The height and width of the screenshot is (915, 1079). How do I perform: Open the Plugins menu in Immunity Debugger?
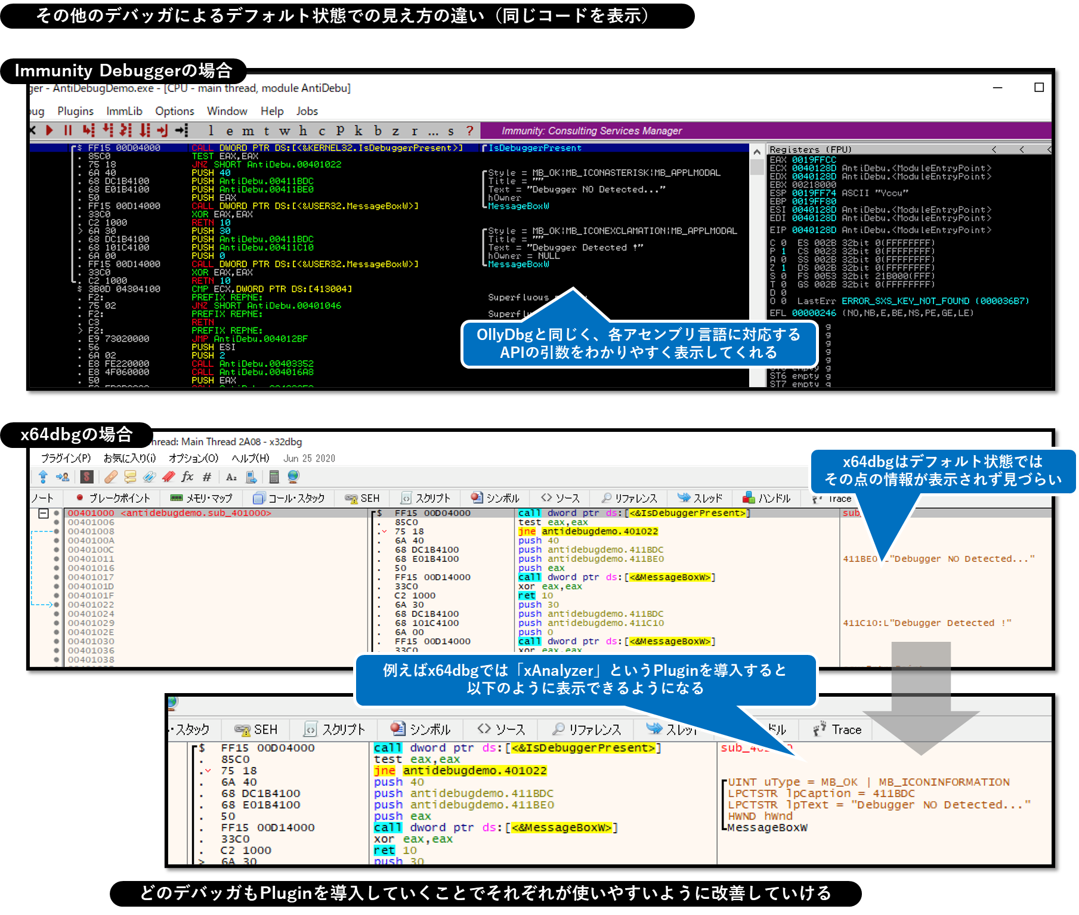click(75, 111)
